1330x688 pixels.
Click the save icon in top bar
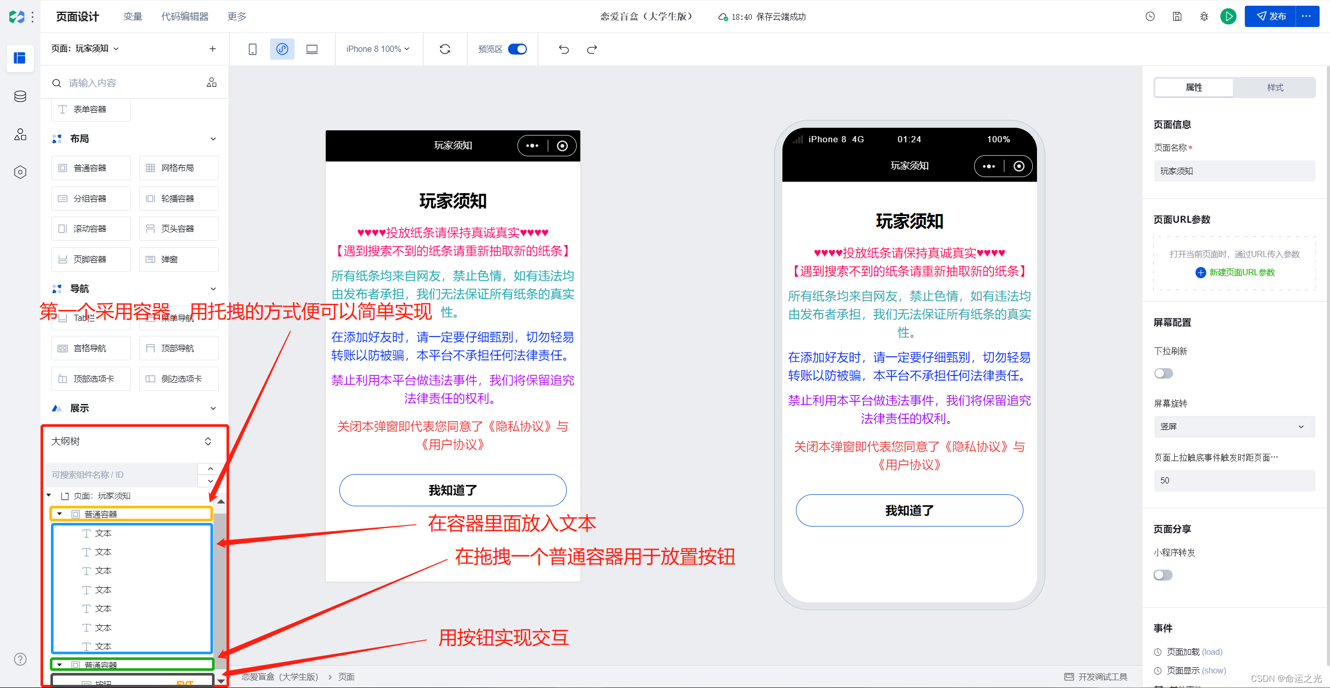click(x=1177, y=17)
